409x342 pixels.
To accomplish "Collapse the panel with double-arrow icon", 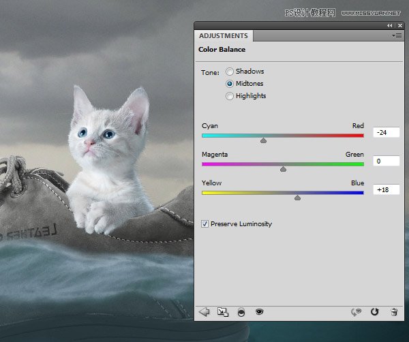I will click(x=389, y=25).
